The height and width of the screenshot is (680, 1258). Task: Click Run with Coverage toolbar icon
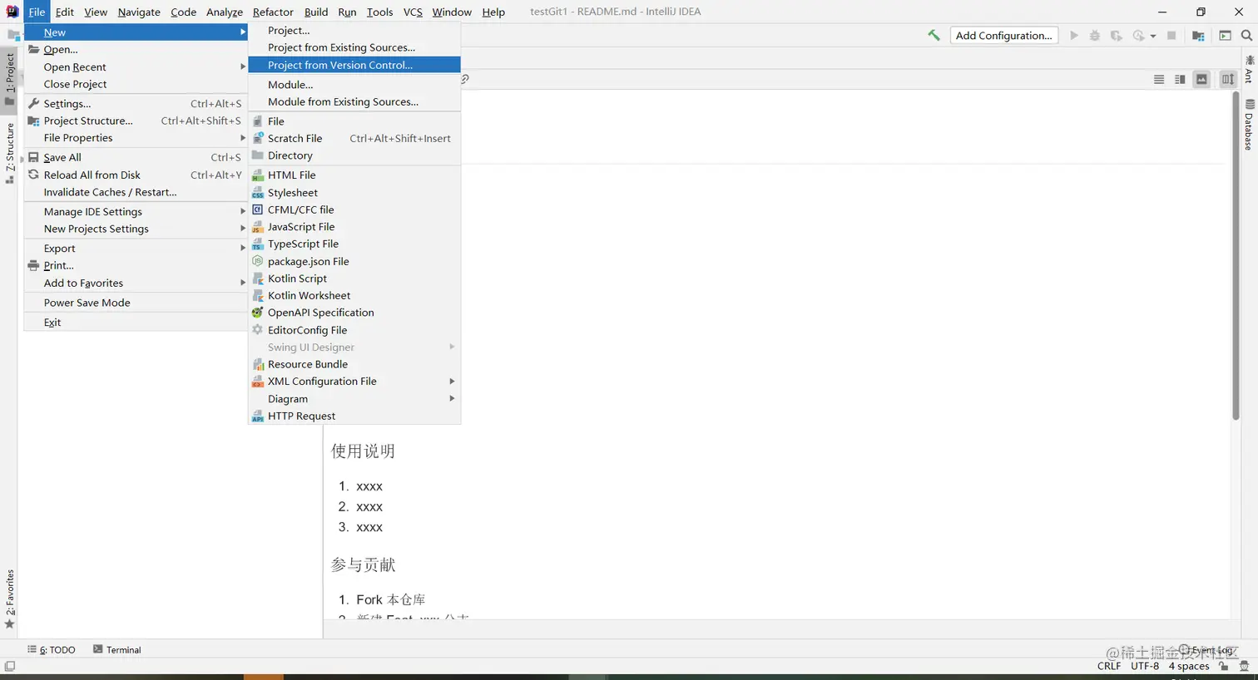point(1117,36)
